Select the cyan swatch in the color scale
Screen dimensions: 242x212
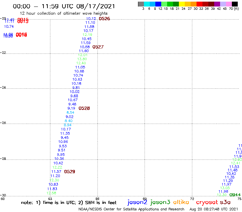pos(147,4)
